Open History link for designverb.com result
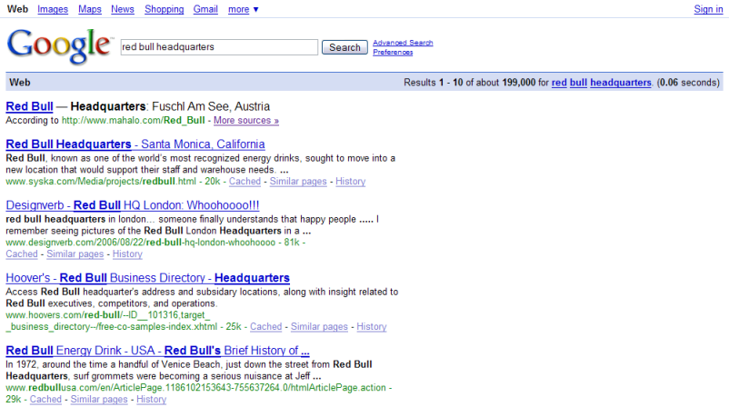The width and height of the screenshot is (729, 417). point(127,253)
